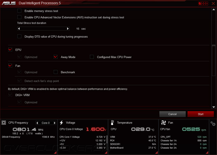Check the Benchmark option
Viewport: 217px width, 155px height.
56,72
